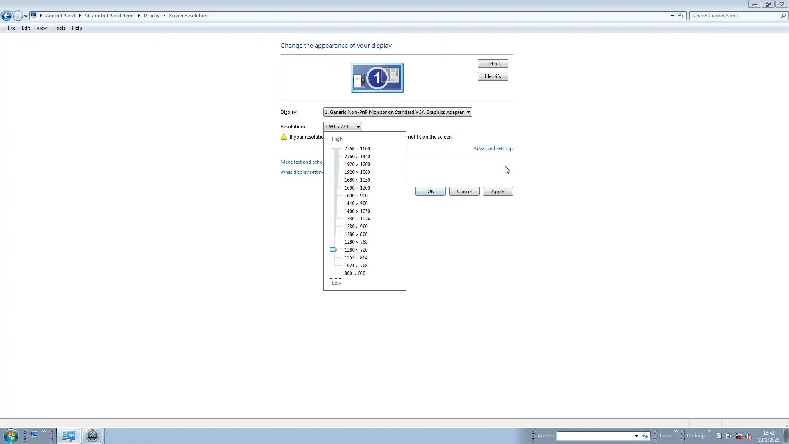Open the View menu
The image size is (789, 444).
coord(42,28)
